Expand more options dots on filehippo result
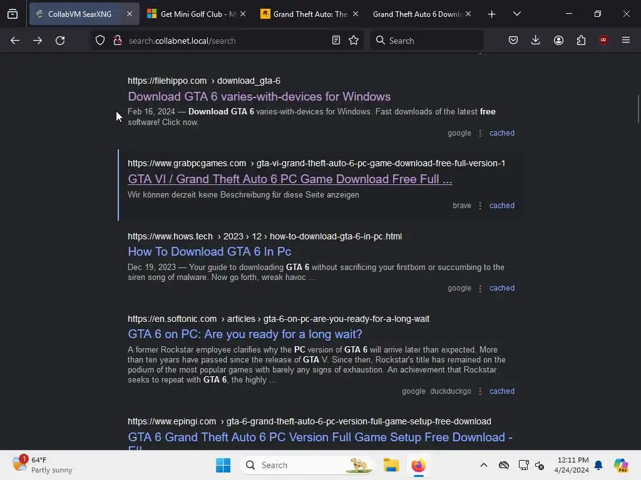 pos(480,133)
